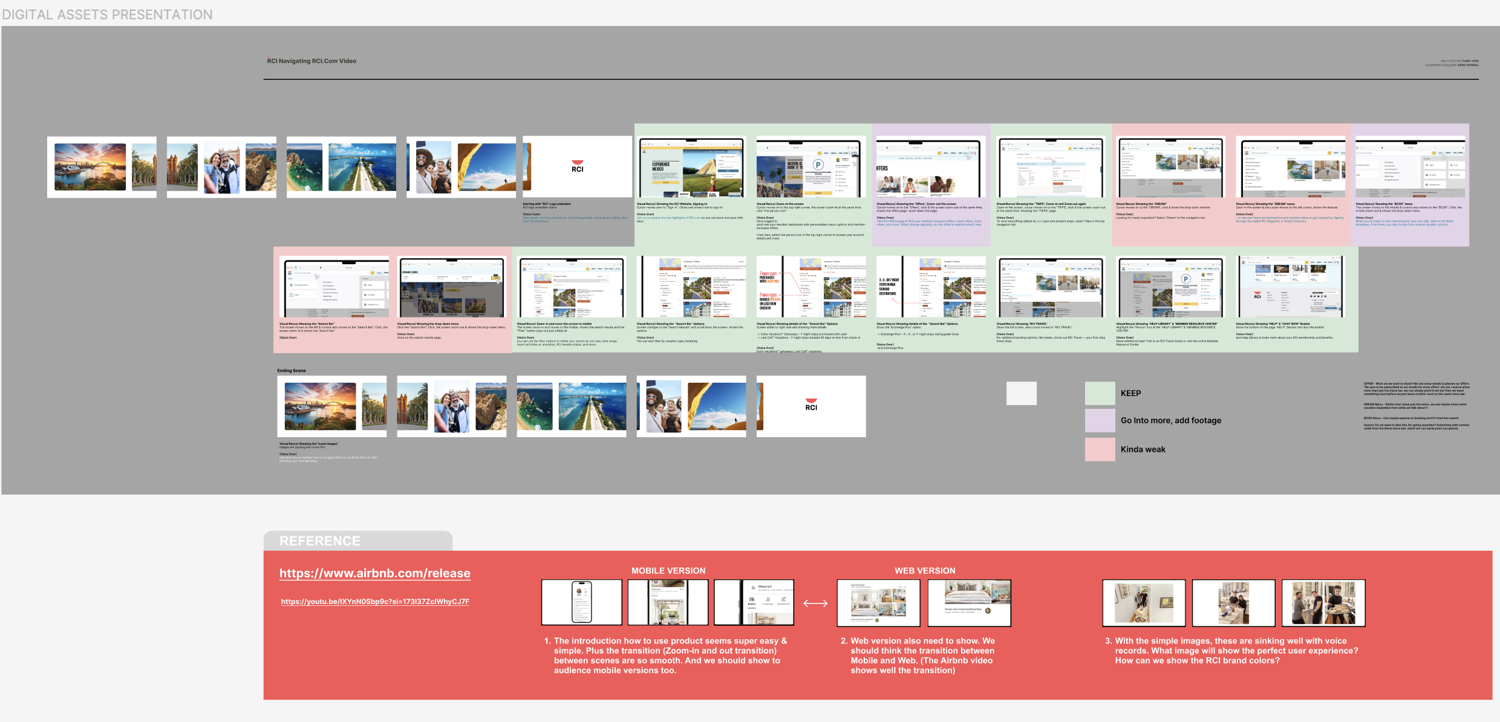The image size is (1500, 722).
Task: Open the 'move the screen to middle' frame
Action: point(572,287)
